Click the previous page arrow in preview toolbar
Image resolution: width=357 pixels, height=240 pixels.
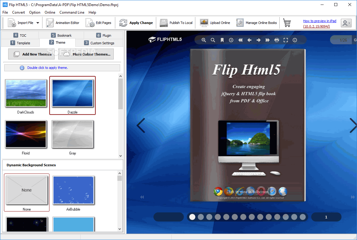click(249, 40)
